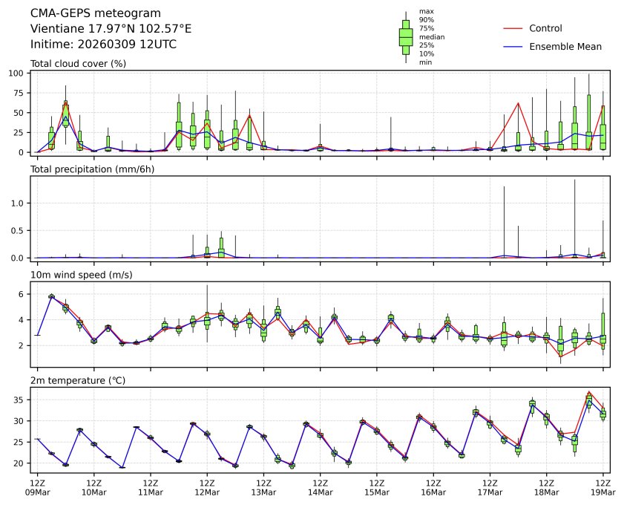Select the "Total precipitation (mm/6h)" panel title

pyautogui.click(x=92, y=169)
